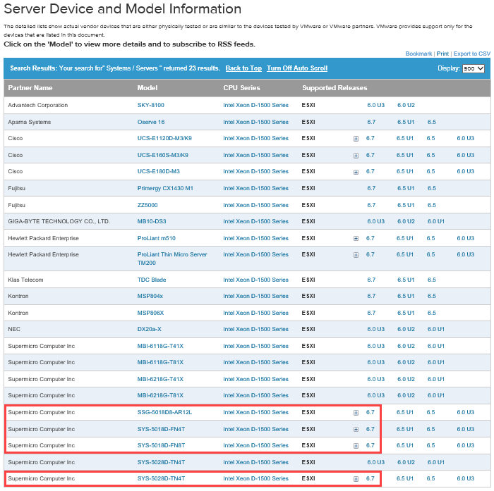This screenshot has height=491, width=494.
Task: Open the UCS-E180D-M3 model link
Action: coord(159,171)
